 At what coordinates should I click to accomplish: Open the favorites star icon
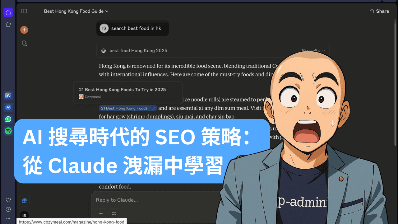point(8,24)
